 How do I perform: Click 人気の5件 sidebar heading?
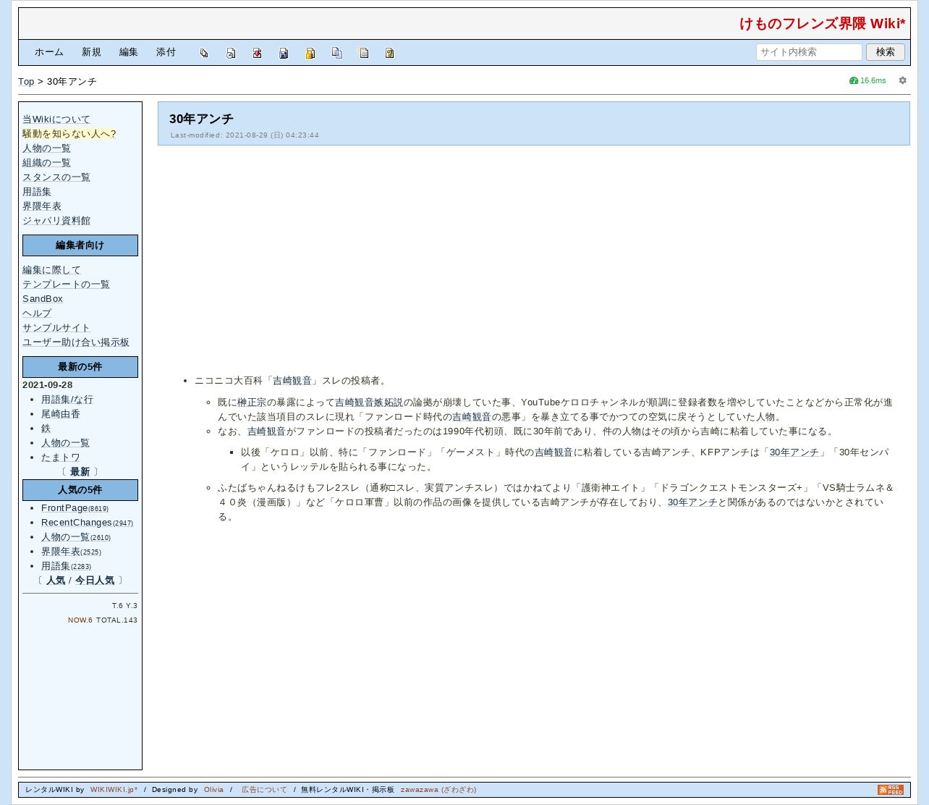(x=80, y=490)
